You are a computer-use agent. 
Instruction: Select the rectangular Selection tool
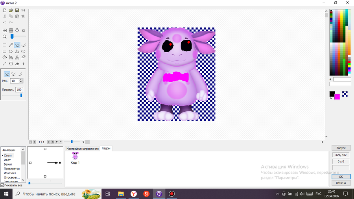click(4, 45)
